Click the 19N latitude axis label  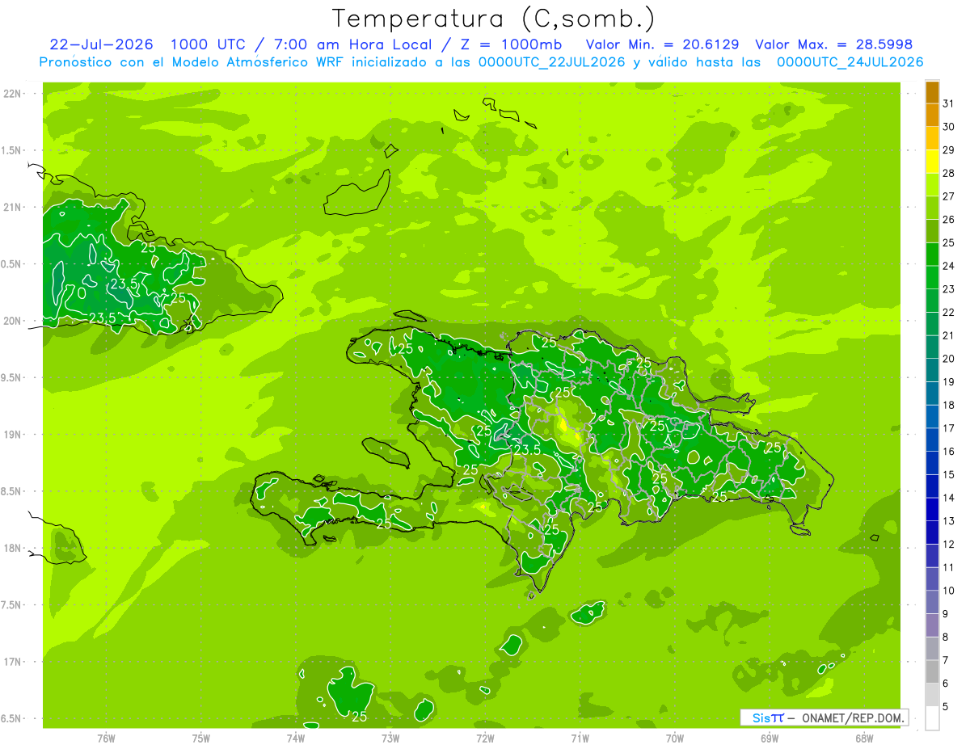12,434
